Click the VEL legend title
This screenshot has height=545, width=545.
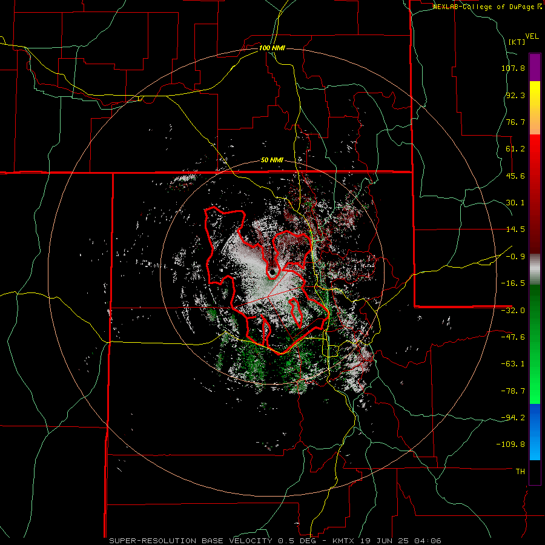pos(532,36)
